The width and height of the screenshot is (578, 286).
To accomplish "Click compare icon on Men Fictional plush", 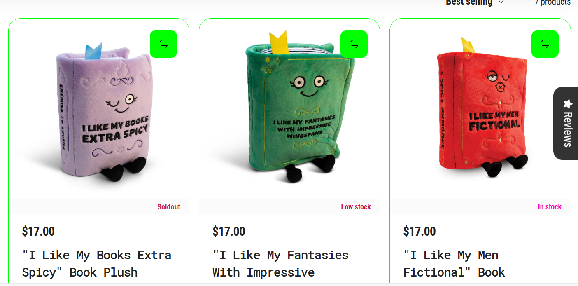I will [545, 44].
